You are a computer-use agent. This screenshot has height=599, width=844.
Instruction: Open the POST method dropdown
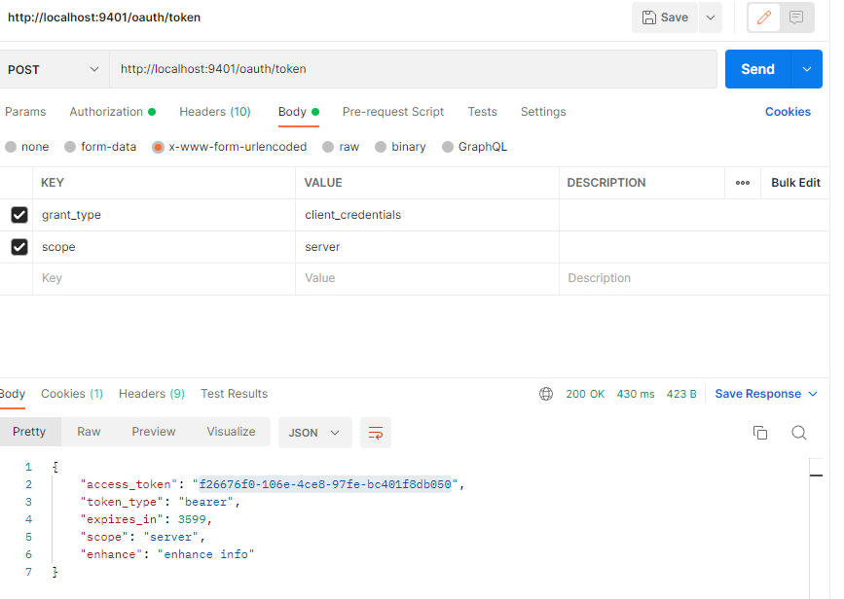point(54,69)
